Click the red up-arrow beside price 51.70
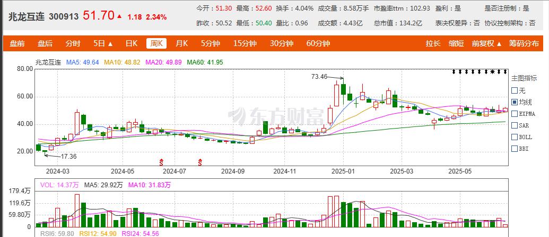The image size is (549, 237). 119,16
